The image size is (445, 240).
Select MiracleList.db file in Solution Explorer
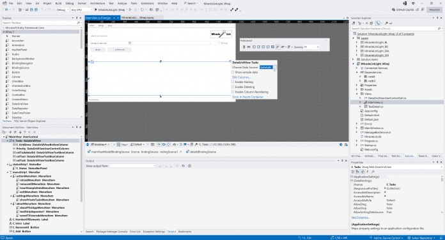point(373,137)
